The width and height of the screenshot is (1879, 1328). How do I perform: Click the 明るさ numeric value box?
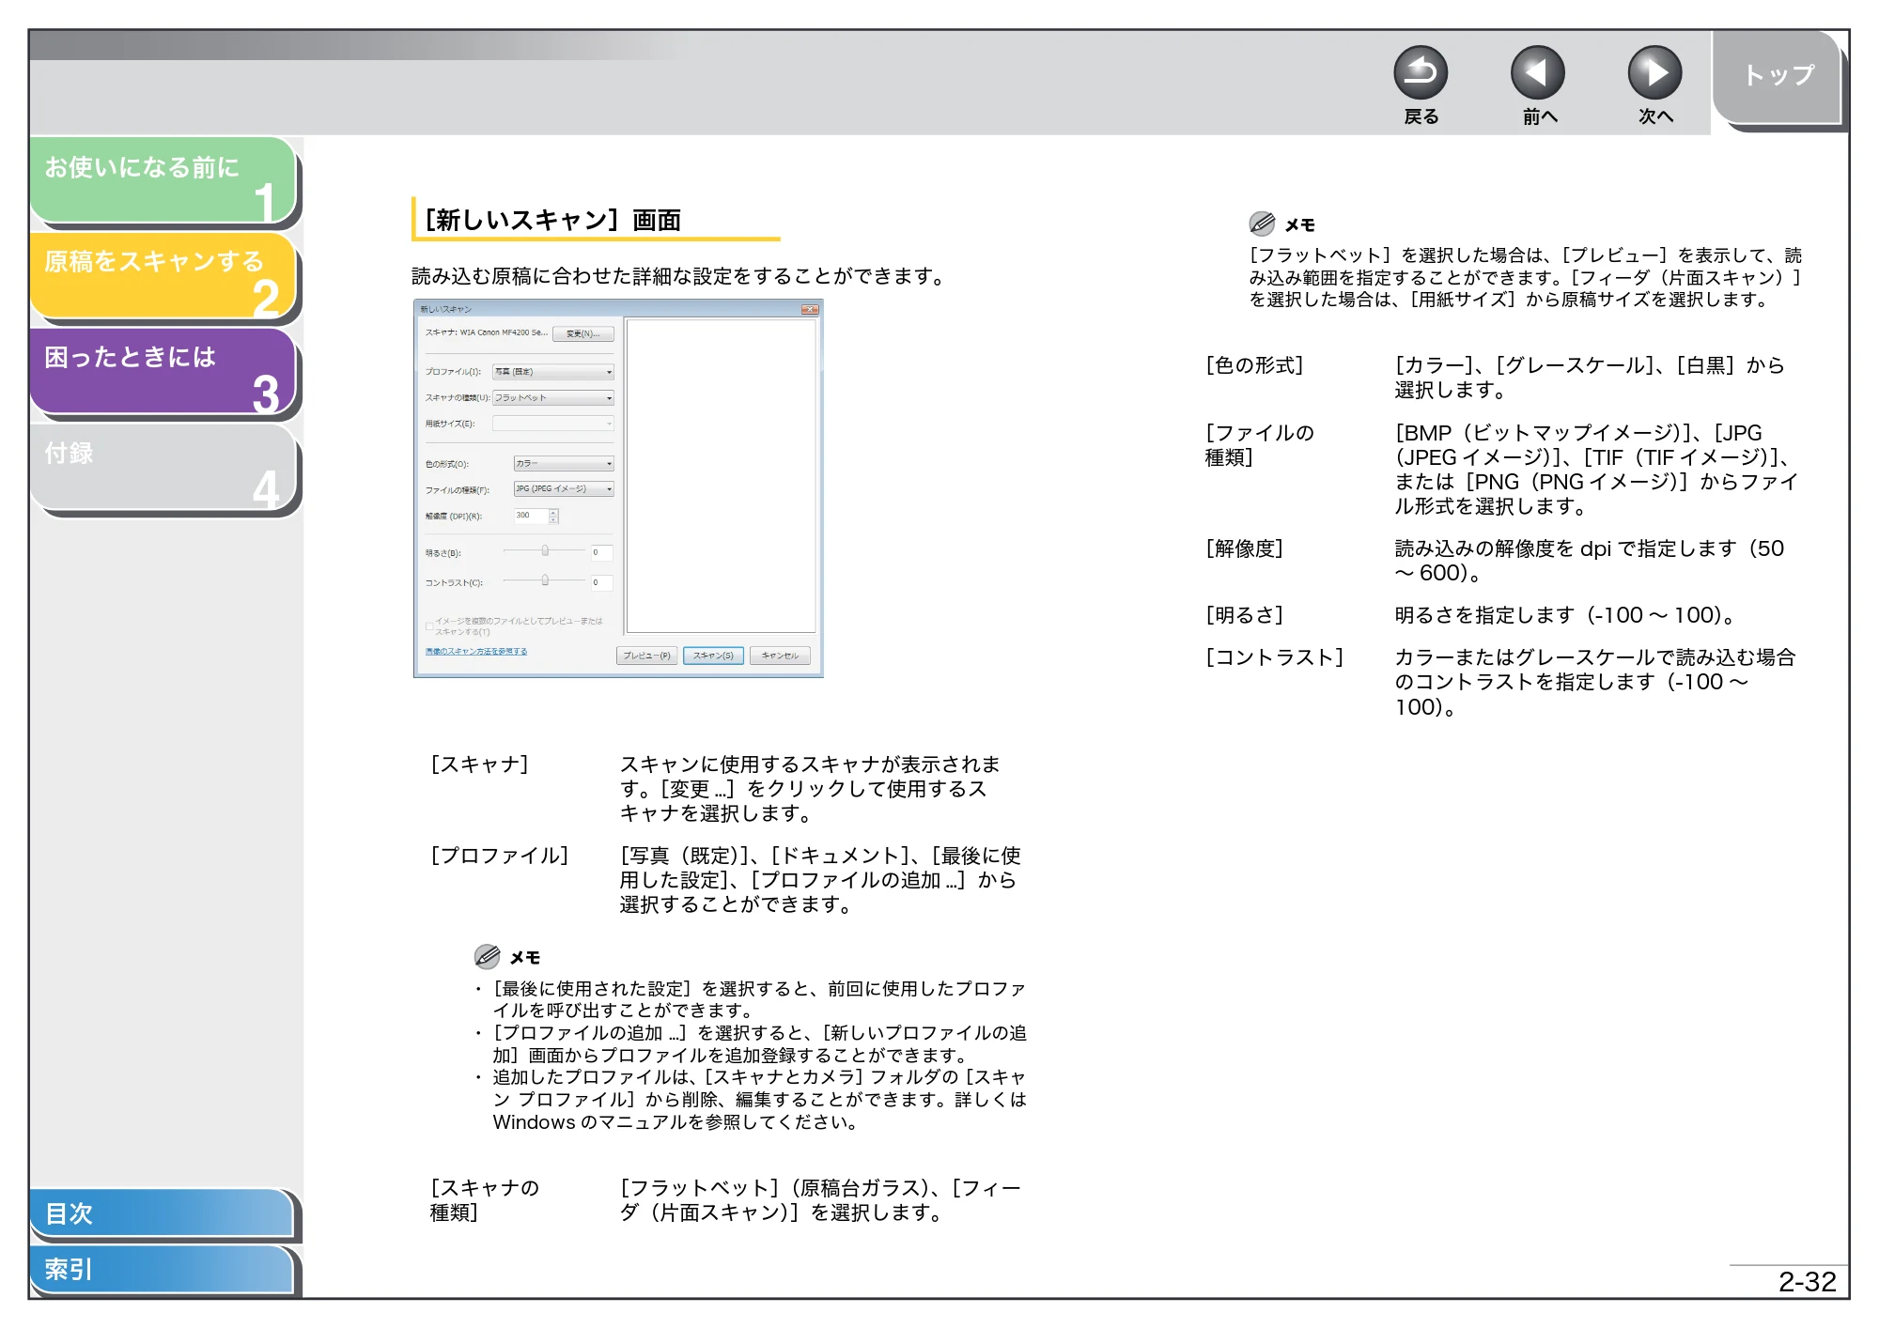pos(601,552)
